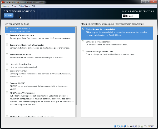This screenshot has width=158, height=129.
Task: Click the video capture icon in status bar
Action: click(x=131, y=126)
